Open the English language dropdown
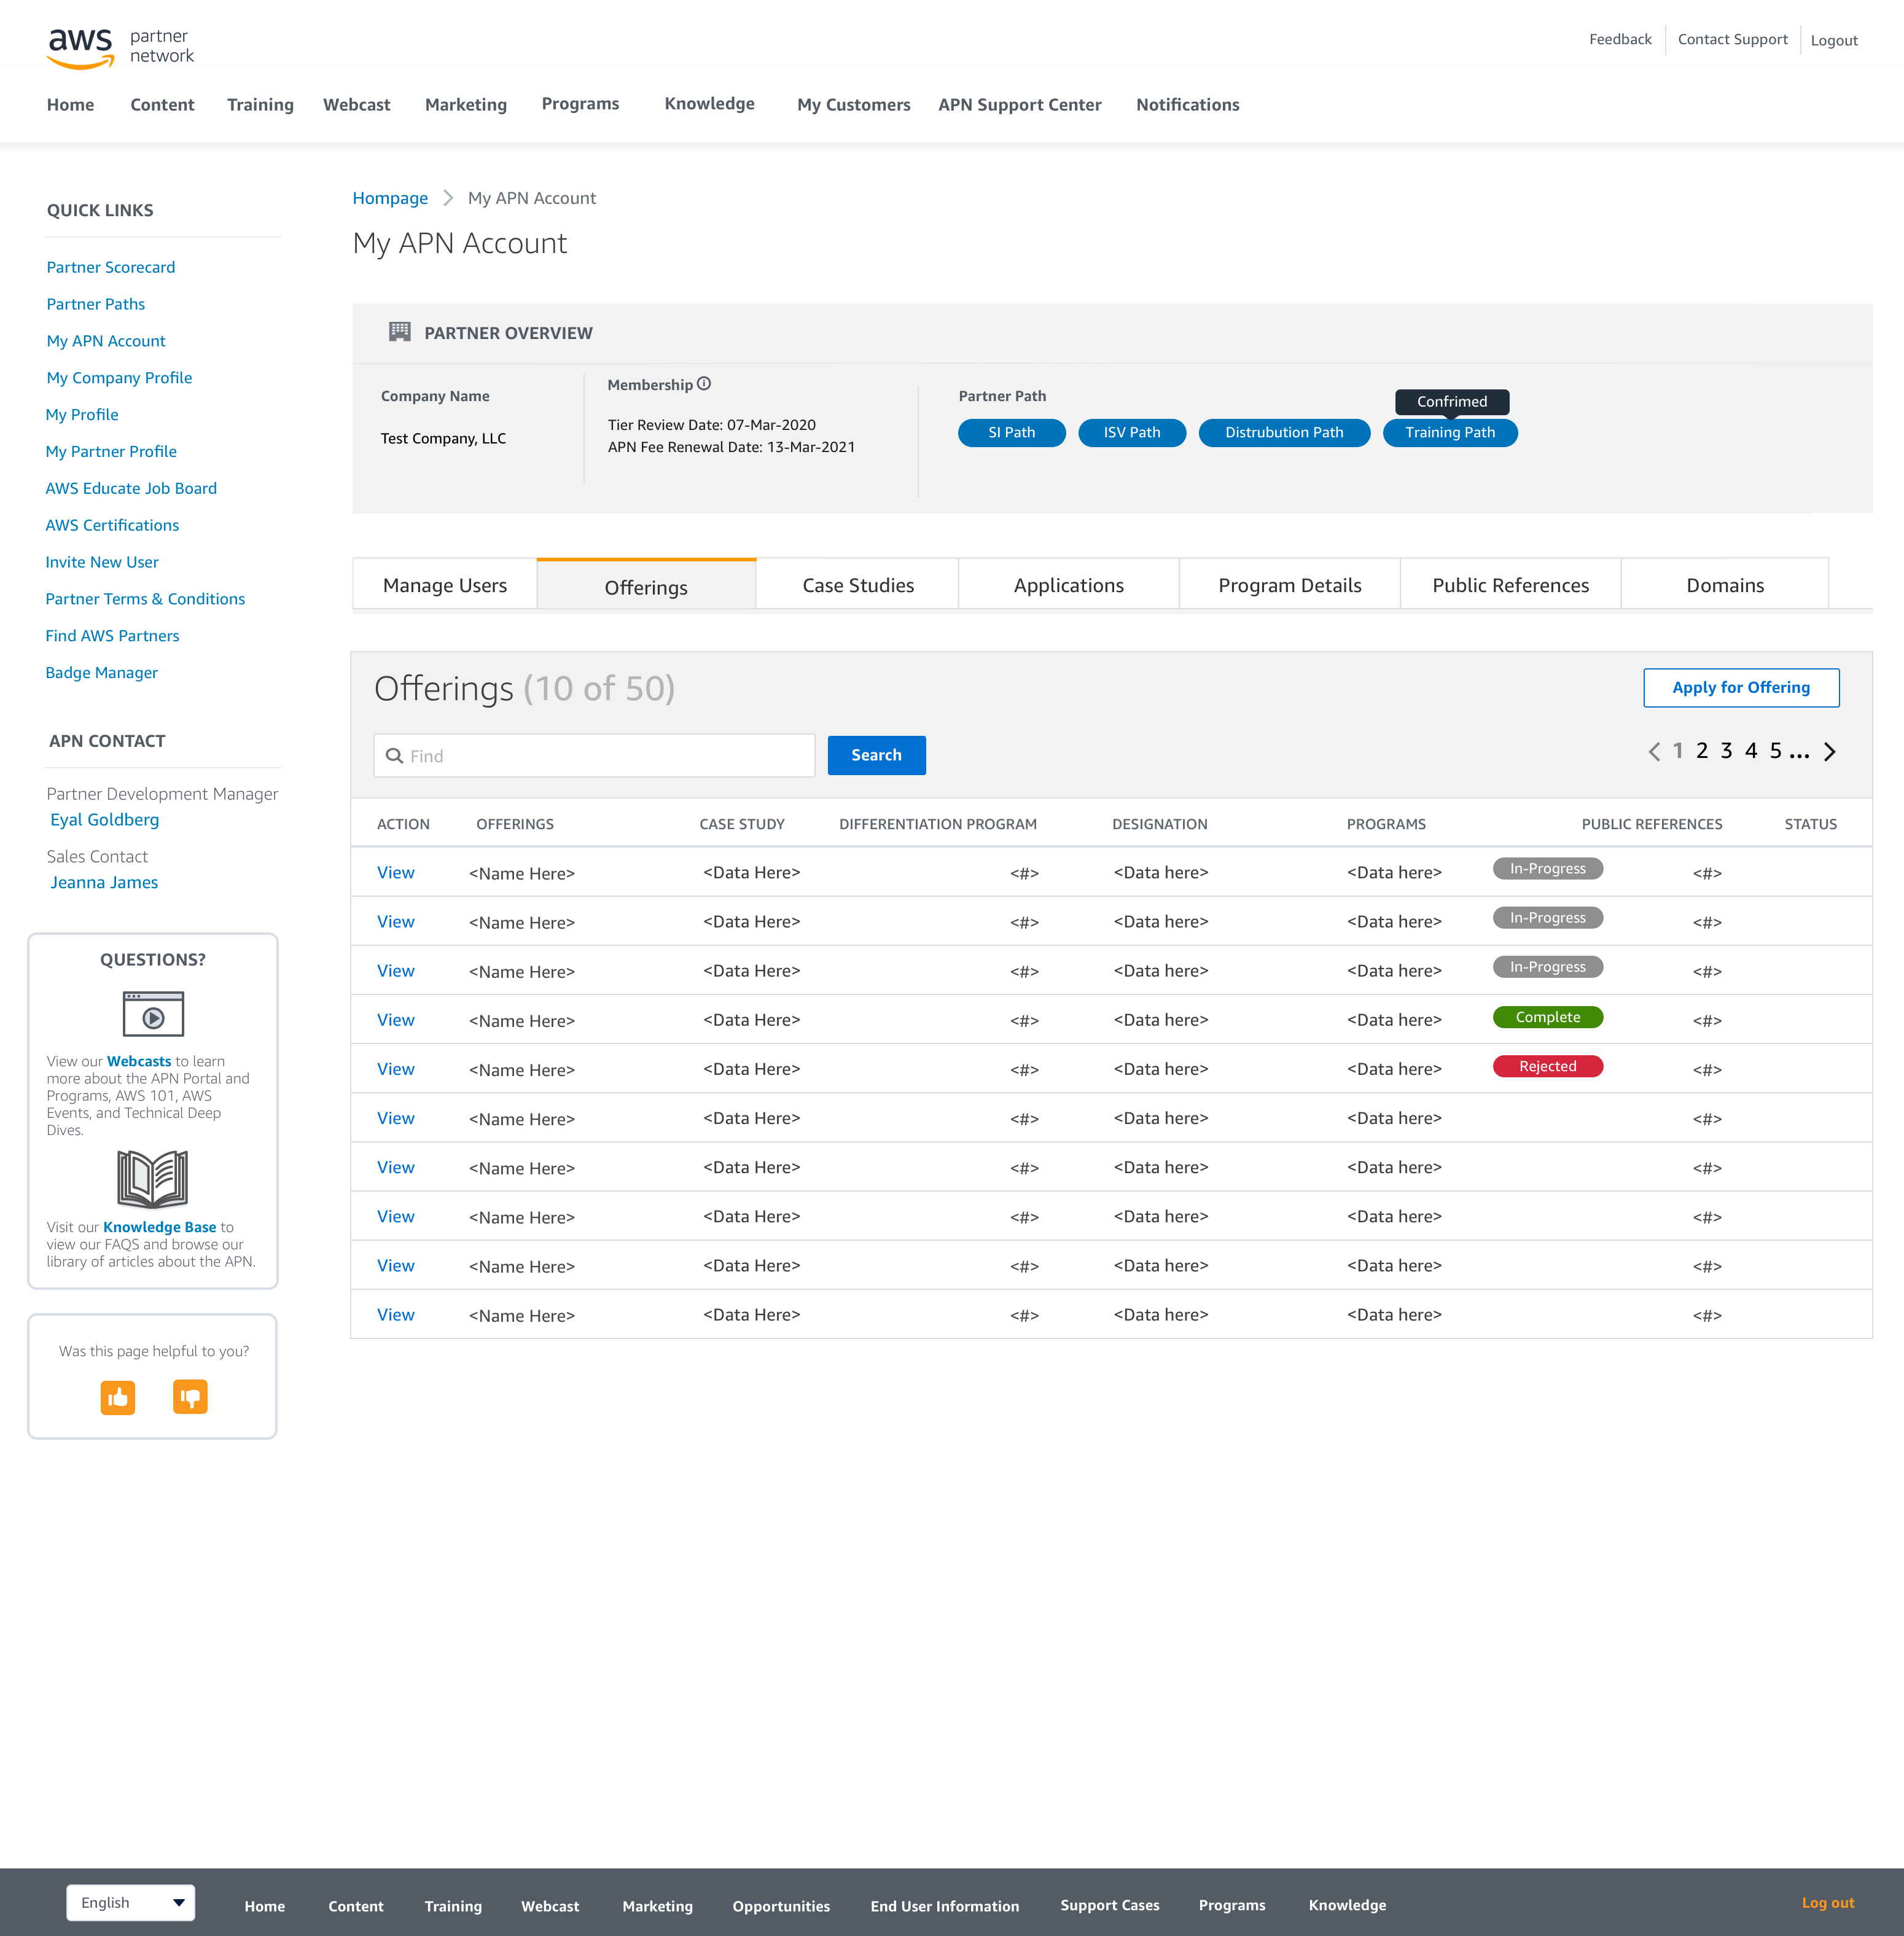 click(x=131, y=1902)
